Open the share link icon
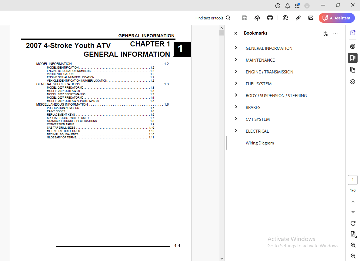The width and height of the screenshot is (360, 261). 298,18
